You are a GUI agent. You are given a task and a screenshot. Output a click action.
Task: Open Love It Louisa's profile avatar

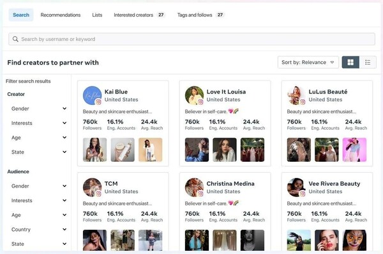tap(194, 95)
